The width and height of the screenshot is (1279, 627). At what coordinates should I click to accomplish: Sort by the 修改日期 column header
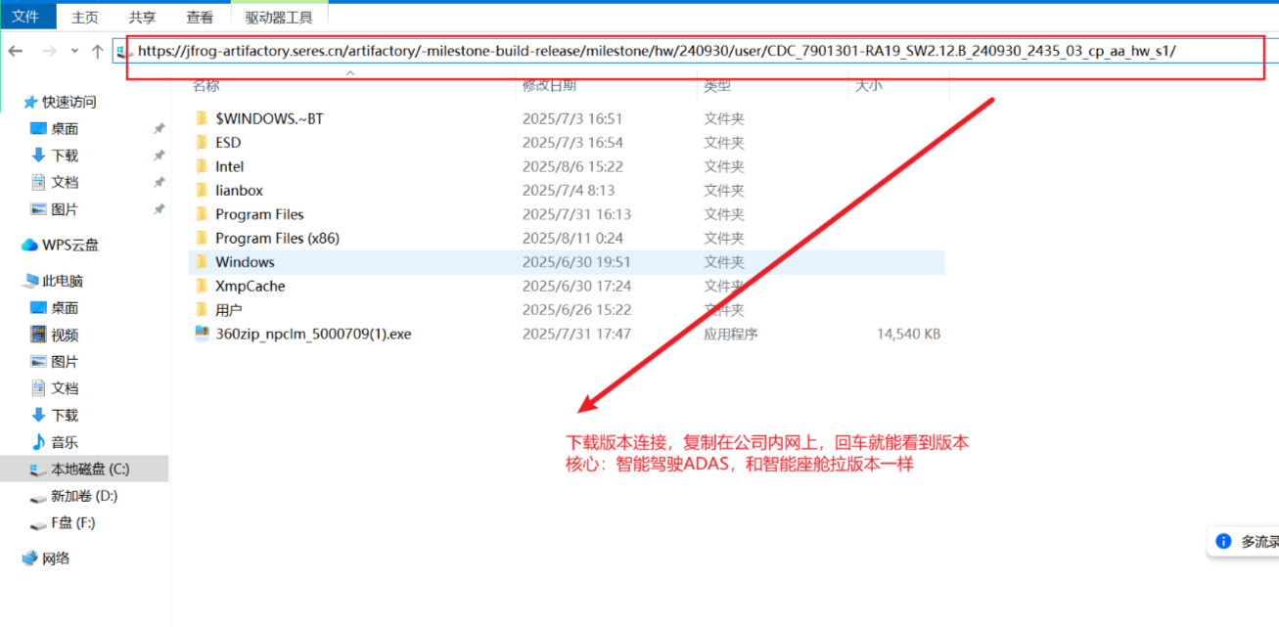click(549, 86)
